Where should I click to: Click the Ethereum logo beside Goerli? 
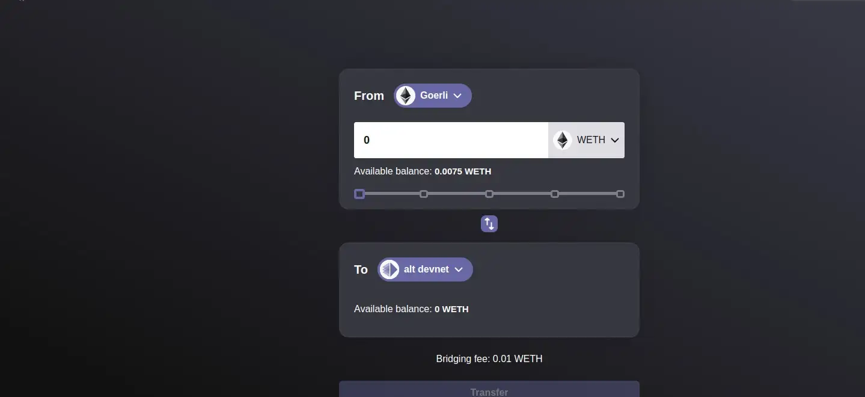tap(405, 96)
